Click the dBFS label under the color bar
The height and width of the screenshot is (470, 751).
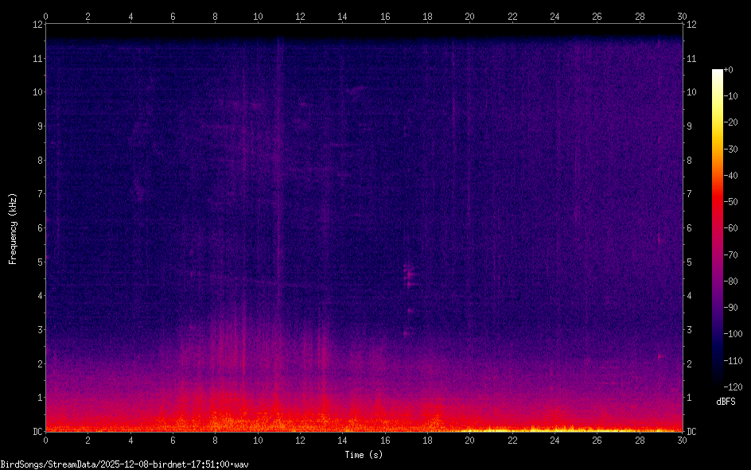pyautogui.click(x=726, y=402)
